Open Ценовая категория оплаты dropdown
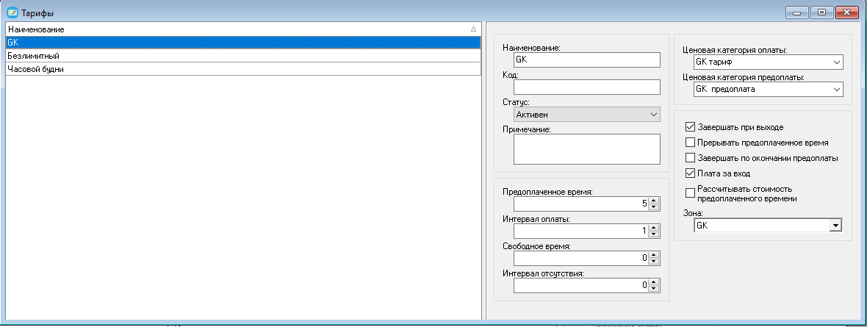The image size is (867, 327). point(768,62)
